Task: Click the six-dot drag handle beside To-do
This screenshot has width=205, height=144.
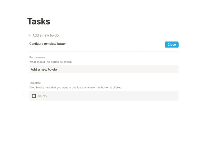Action: click(x=28, y=96)
